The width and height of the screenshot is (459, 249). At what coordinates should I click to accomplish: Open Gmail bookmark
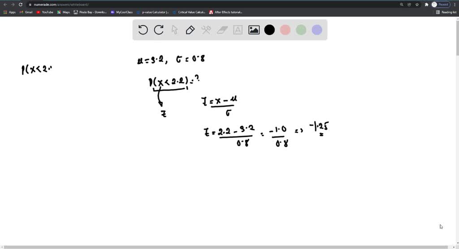(26, 12)
